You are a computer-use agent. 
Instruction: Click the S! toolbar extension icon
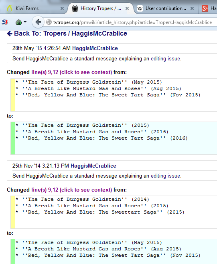tap(5, 22)
